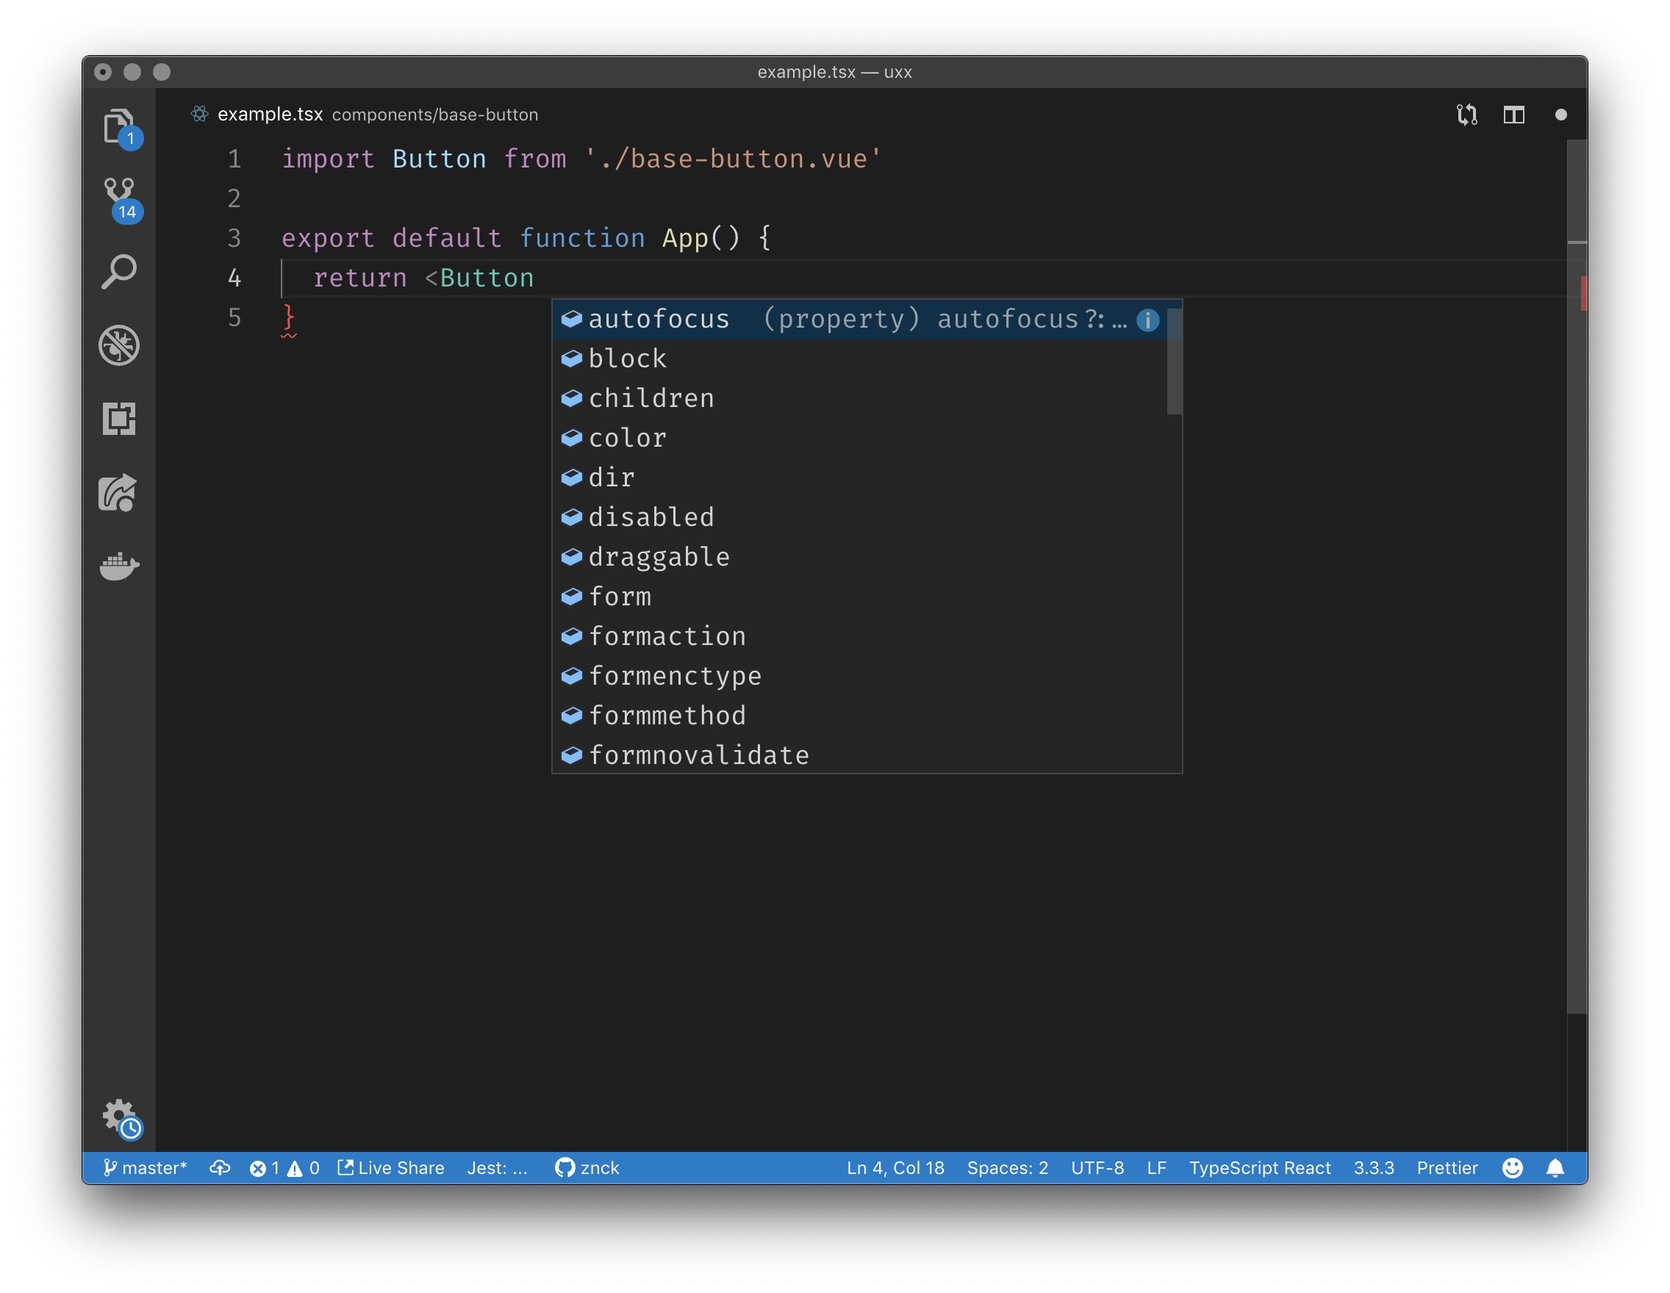Image resolution: width=1670 pixels, height=1293 pixels.
Task: Click the znck account in the status bar
Action: 587,1167
